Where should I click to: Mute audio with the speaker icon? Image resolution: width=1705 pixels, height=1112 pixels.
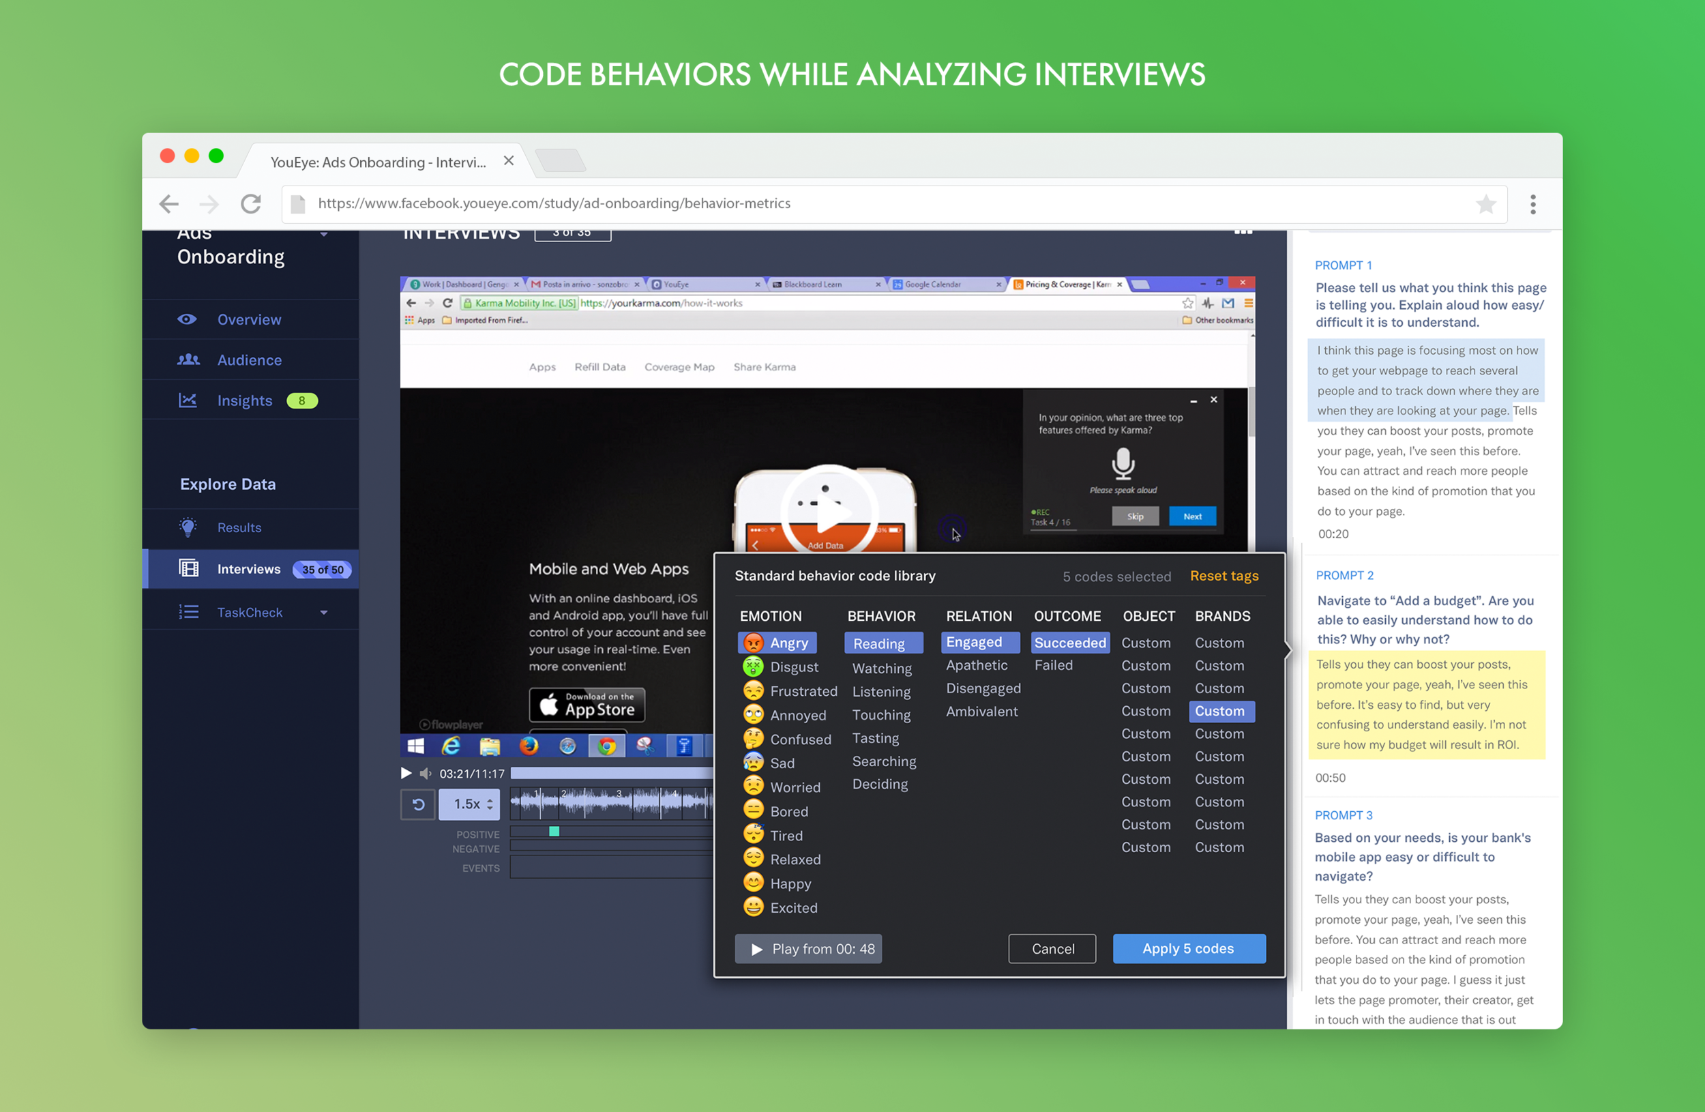pyautogui.click(x=426, y=774)
